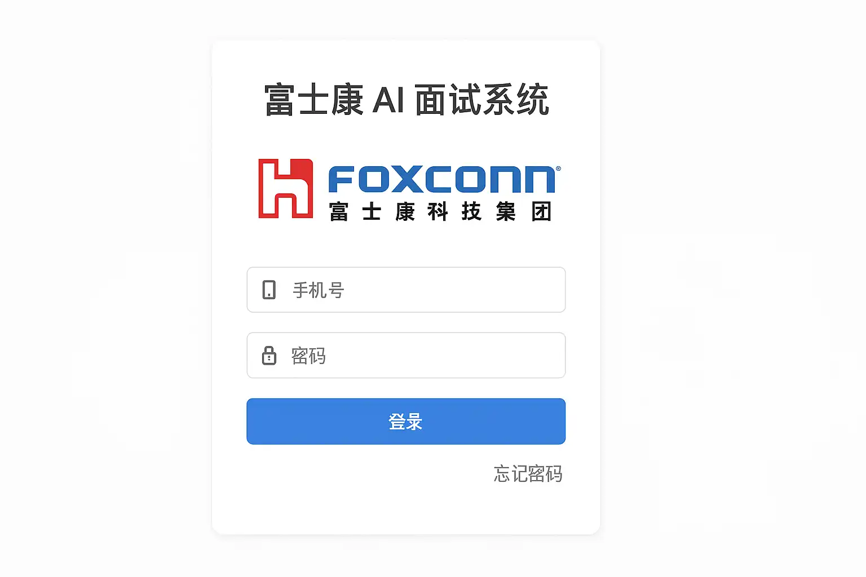Click the 面试系统 words in the heading
866x577 pixels.
482,100
